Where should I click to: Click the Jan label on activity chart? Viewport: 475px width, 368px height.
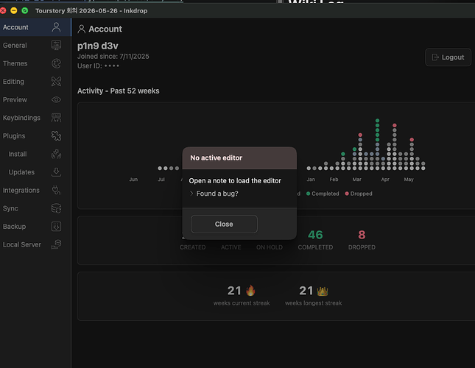click(311, 180)
